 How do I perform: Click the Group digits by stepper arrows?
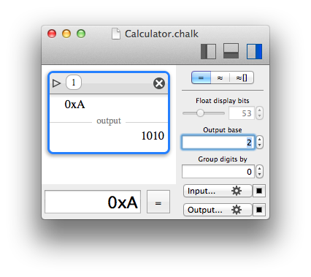[x=260, y=172]
